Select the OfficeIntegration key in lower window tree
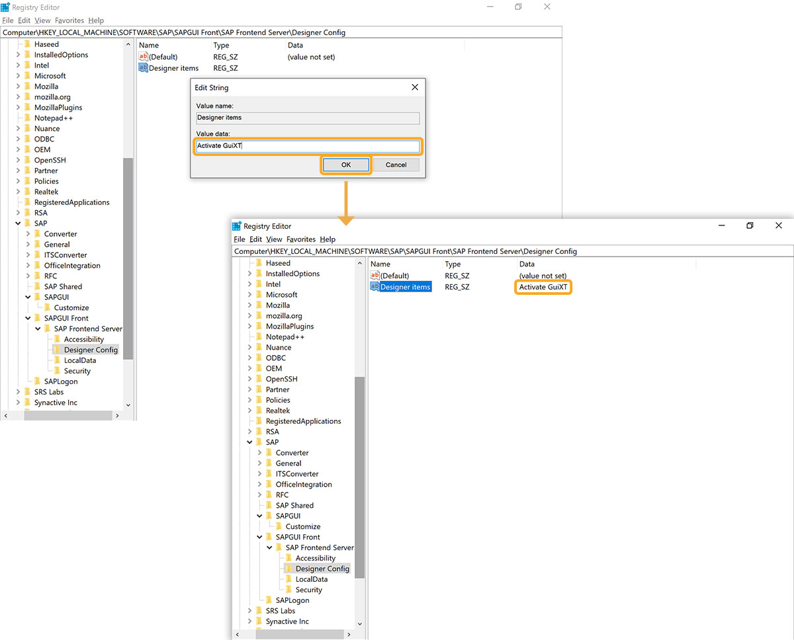The image size is (794, 640). coord(304,485)
